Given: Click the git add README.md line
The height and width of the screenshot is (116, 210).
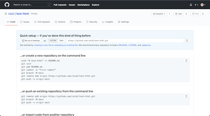Looking at the screenshot, I should pos(32,67).
